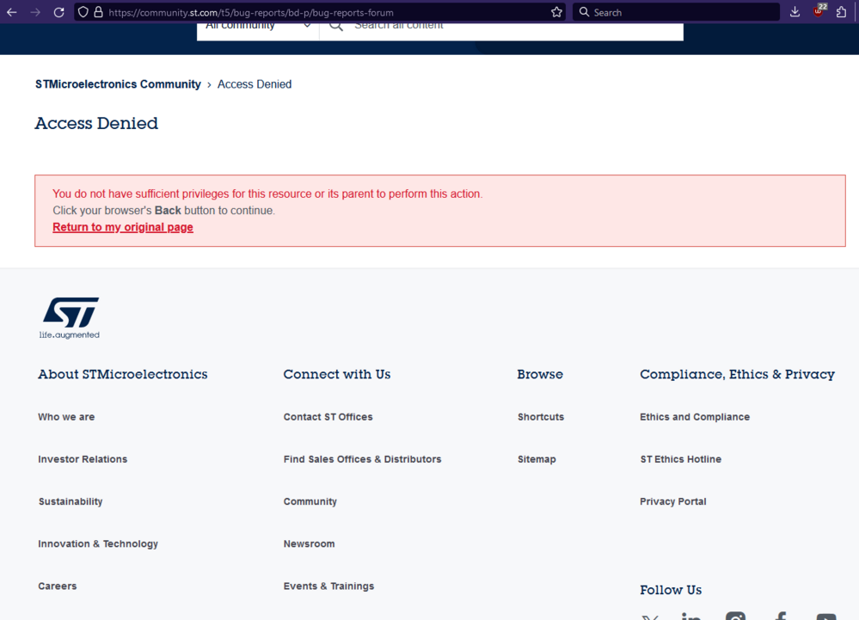Viewport: 859px width, 620px height.
Task: Open the Sitemap link
Action: click(x=537, y=459)
